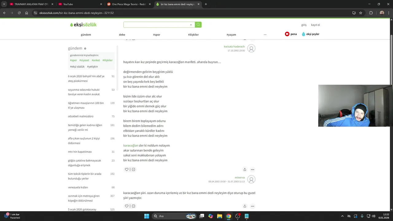Focus the ekşi sözlük search field
The image size is (393, 221).
pyautogui.click(x=157, y=25)
